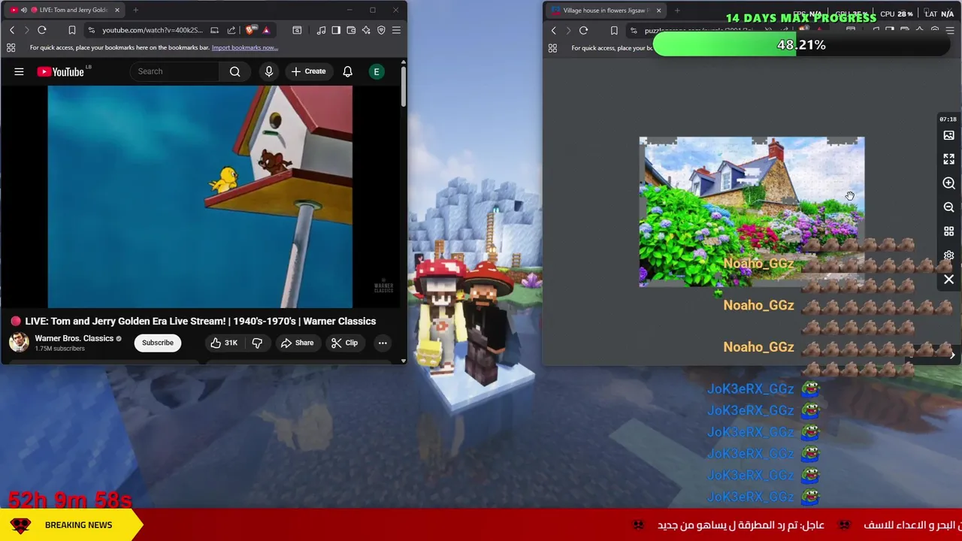Open Warner Bros. Classics channel name
962x541 pixels.
pyautogui.click(x=74, y=338)
